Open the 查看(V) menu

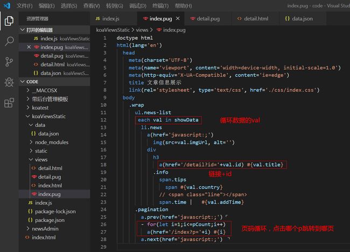[x=92, y=6]
